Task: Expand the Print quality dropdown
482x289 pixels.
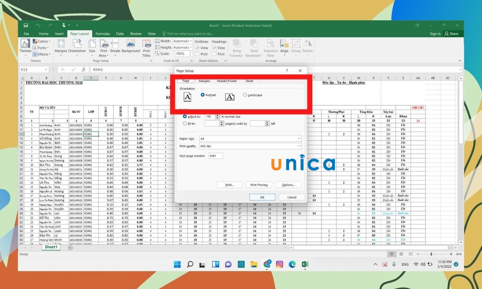Action: point(298,146)
